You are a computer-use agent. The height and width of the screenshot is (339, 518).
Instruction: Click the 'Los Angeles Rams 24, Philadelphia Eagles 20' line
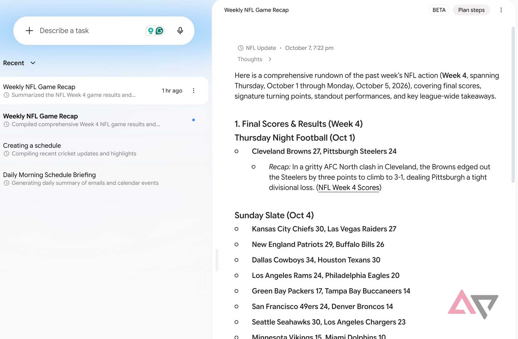click(326, 275)
